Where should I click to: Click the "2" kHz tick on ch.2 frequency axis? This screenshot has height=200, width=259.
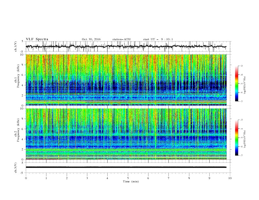[23, 149]
